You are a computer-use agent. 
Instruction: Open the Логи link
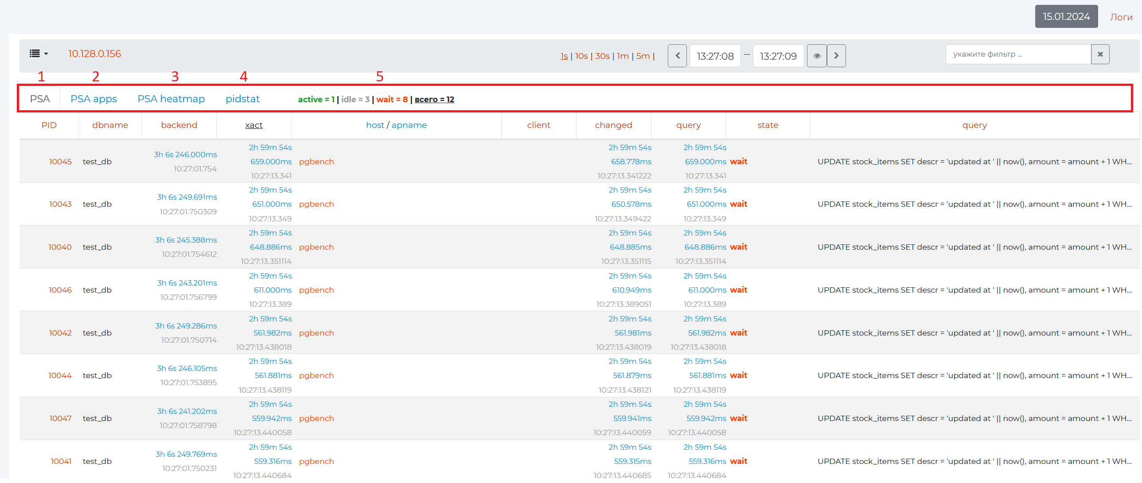click(x=1121, y=17)
